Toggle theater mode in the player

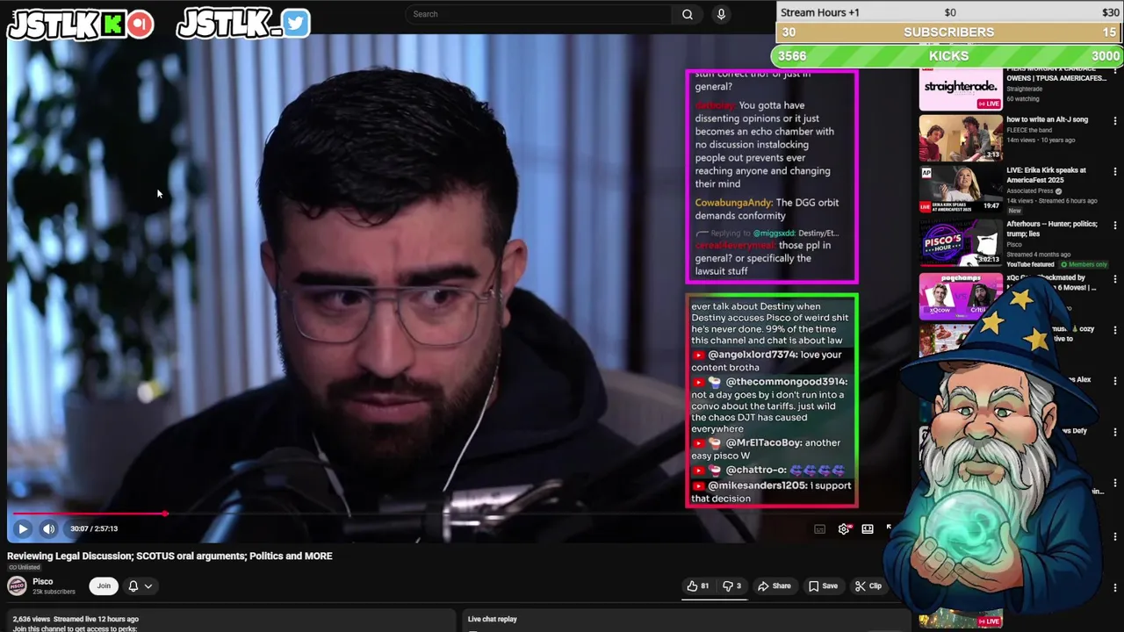click(x=868, y=528)
